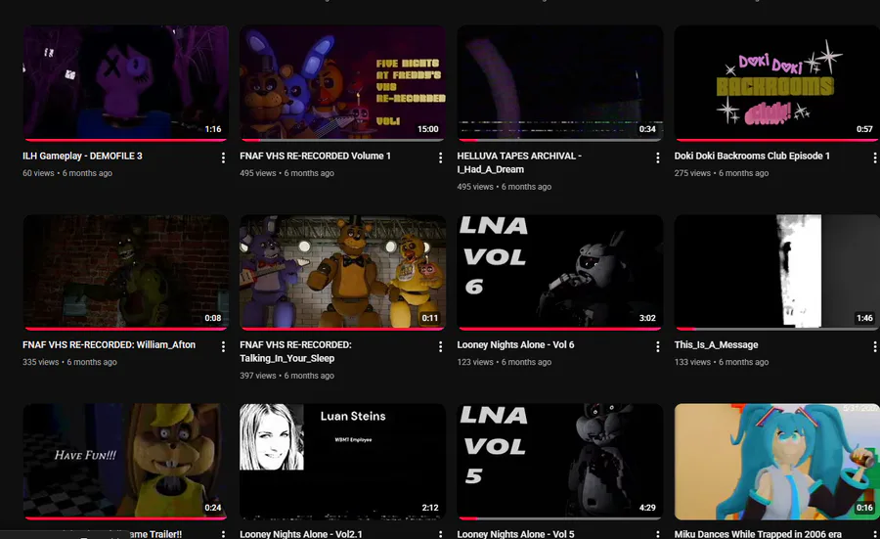Open options menu for Looney Nights Alone - Vol 5
Viewport: 880px width, 539px height.
[657, 534]
